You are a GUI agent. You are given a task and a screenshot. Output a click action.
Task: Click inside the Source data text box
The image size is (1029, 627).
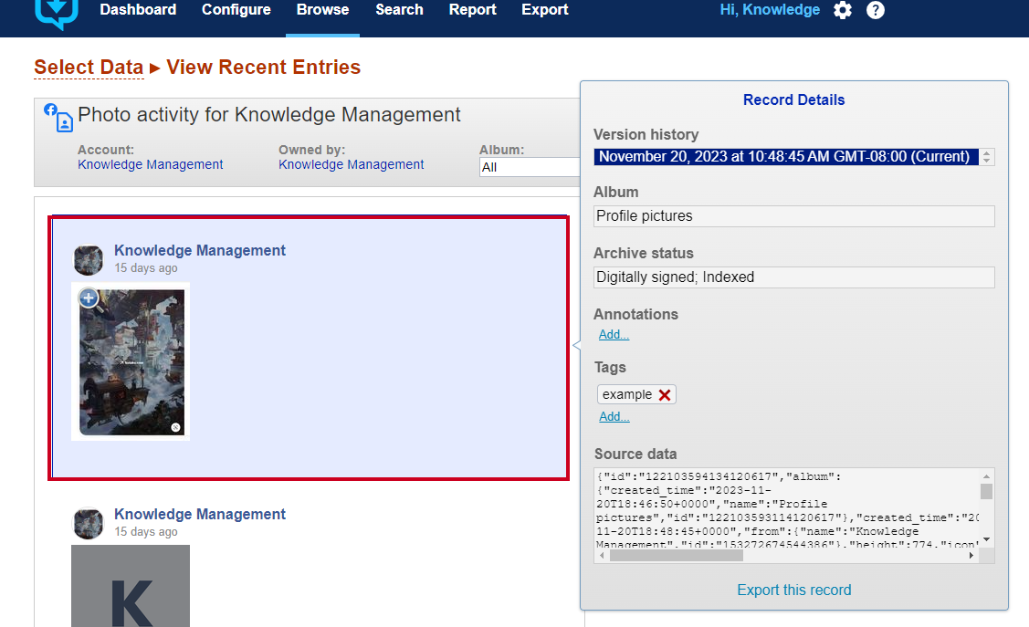tap(787, 509)
